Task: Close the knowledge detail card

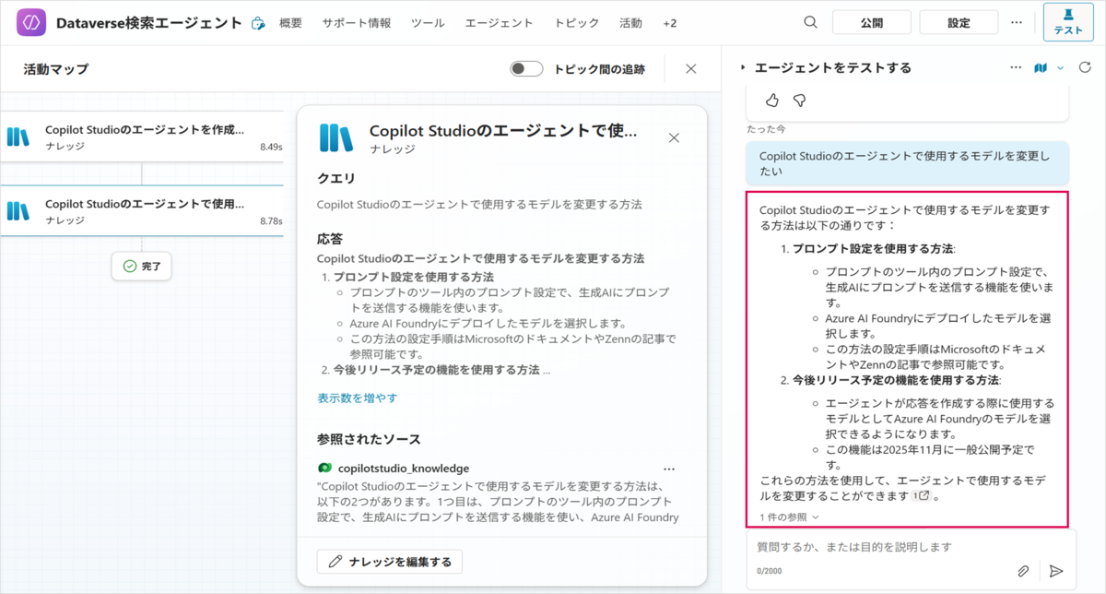Action: coord(674,137)
